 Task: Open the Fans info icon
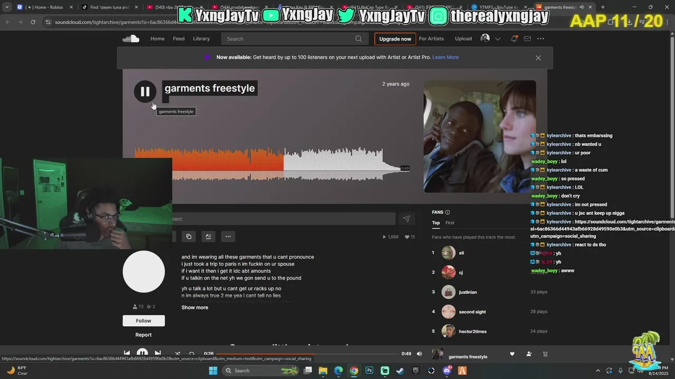[447, 212]
